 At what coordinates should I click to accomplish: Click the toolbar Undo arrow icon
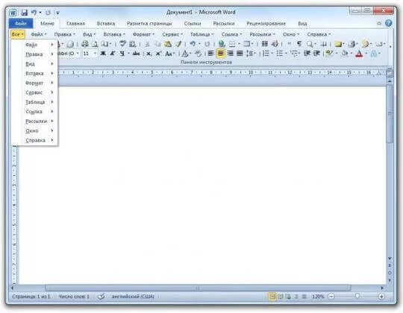coord(193,44)
